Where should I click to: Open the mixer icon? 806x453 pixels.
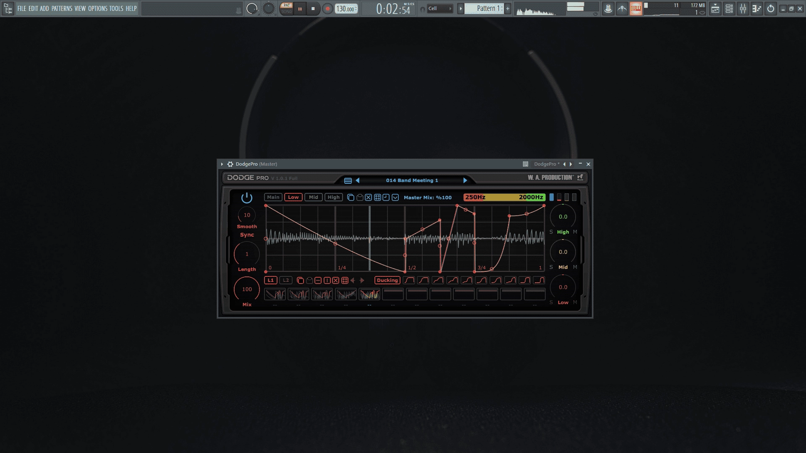743,8
